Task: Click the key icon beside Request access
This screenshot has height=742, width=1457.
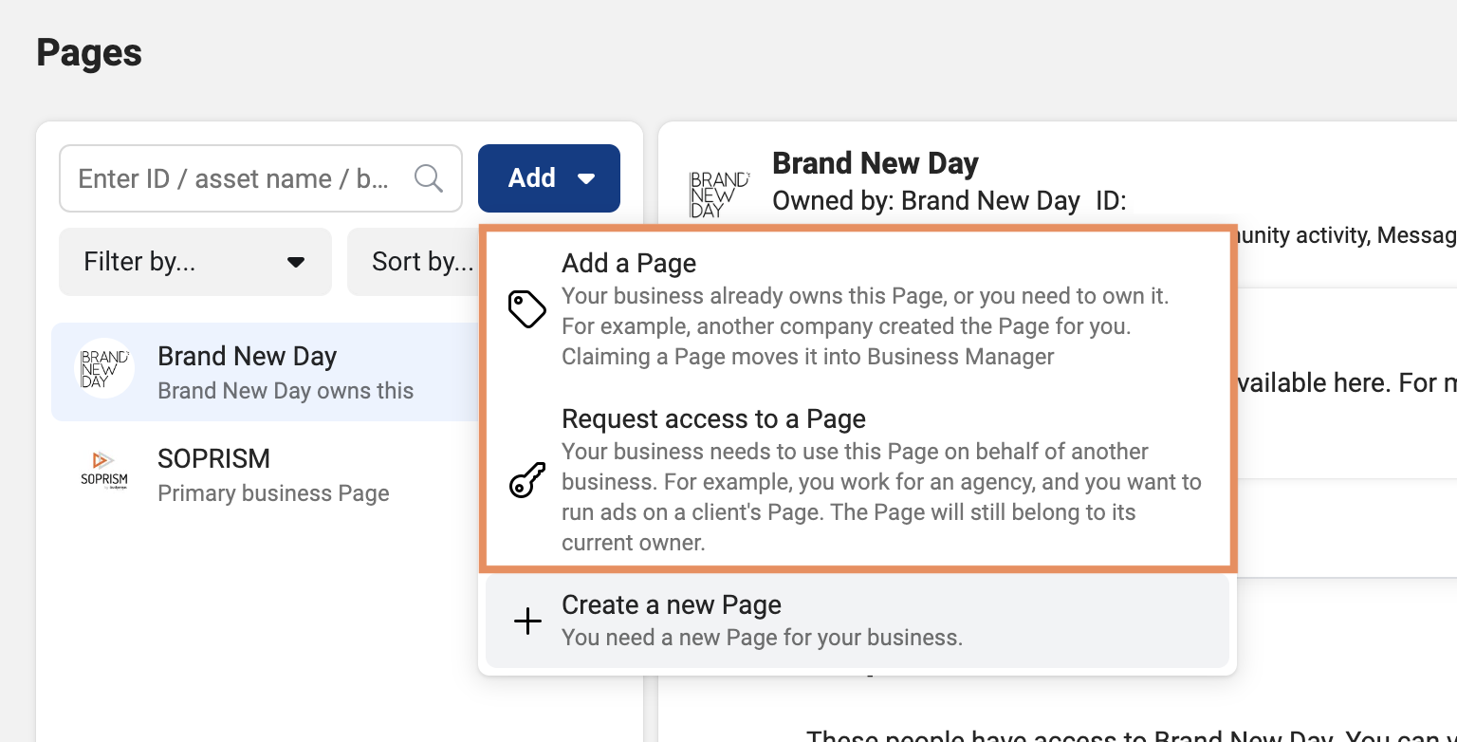Action: tap(526, 480)
